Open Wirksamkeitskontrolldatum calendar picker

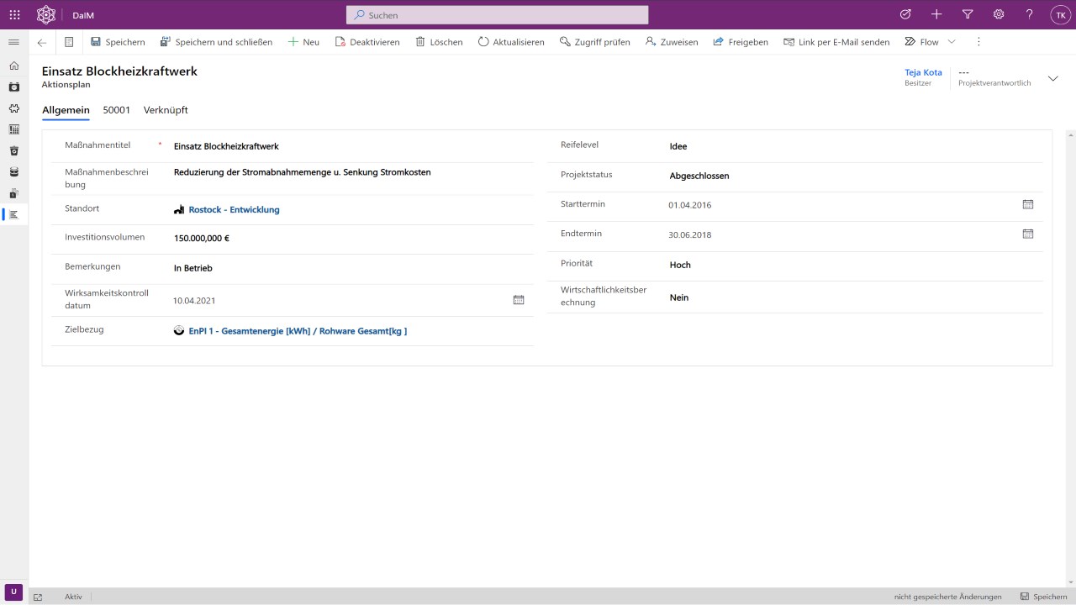519,299
